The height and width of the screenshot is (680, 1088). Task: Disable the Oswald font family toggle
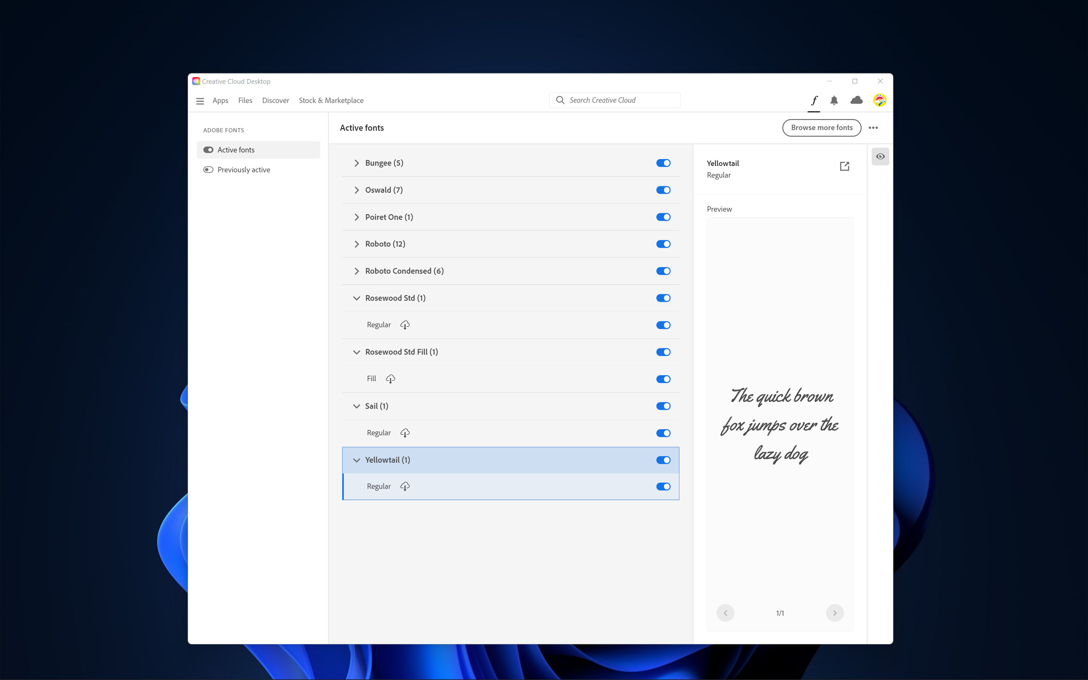[x=663, y=190]
